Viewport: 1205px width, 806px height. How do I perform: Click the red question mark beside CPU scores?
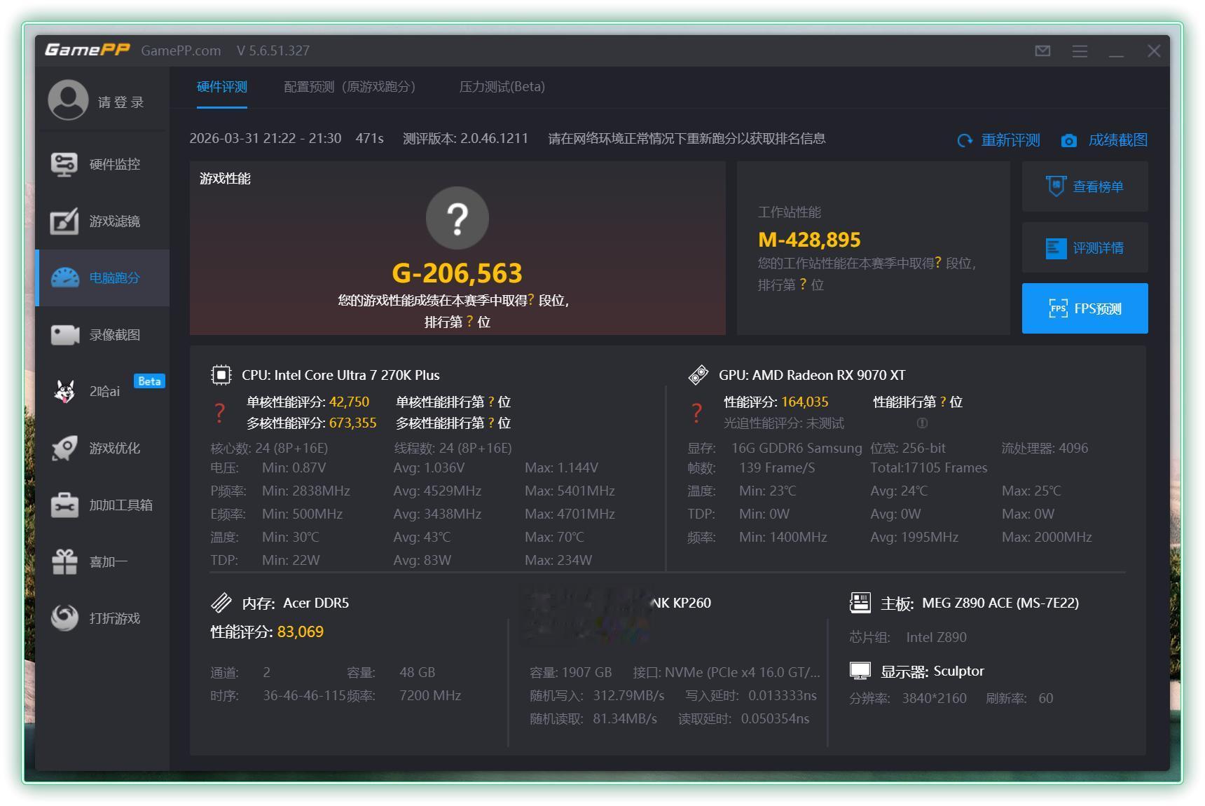point(220,413)
